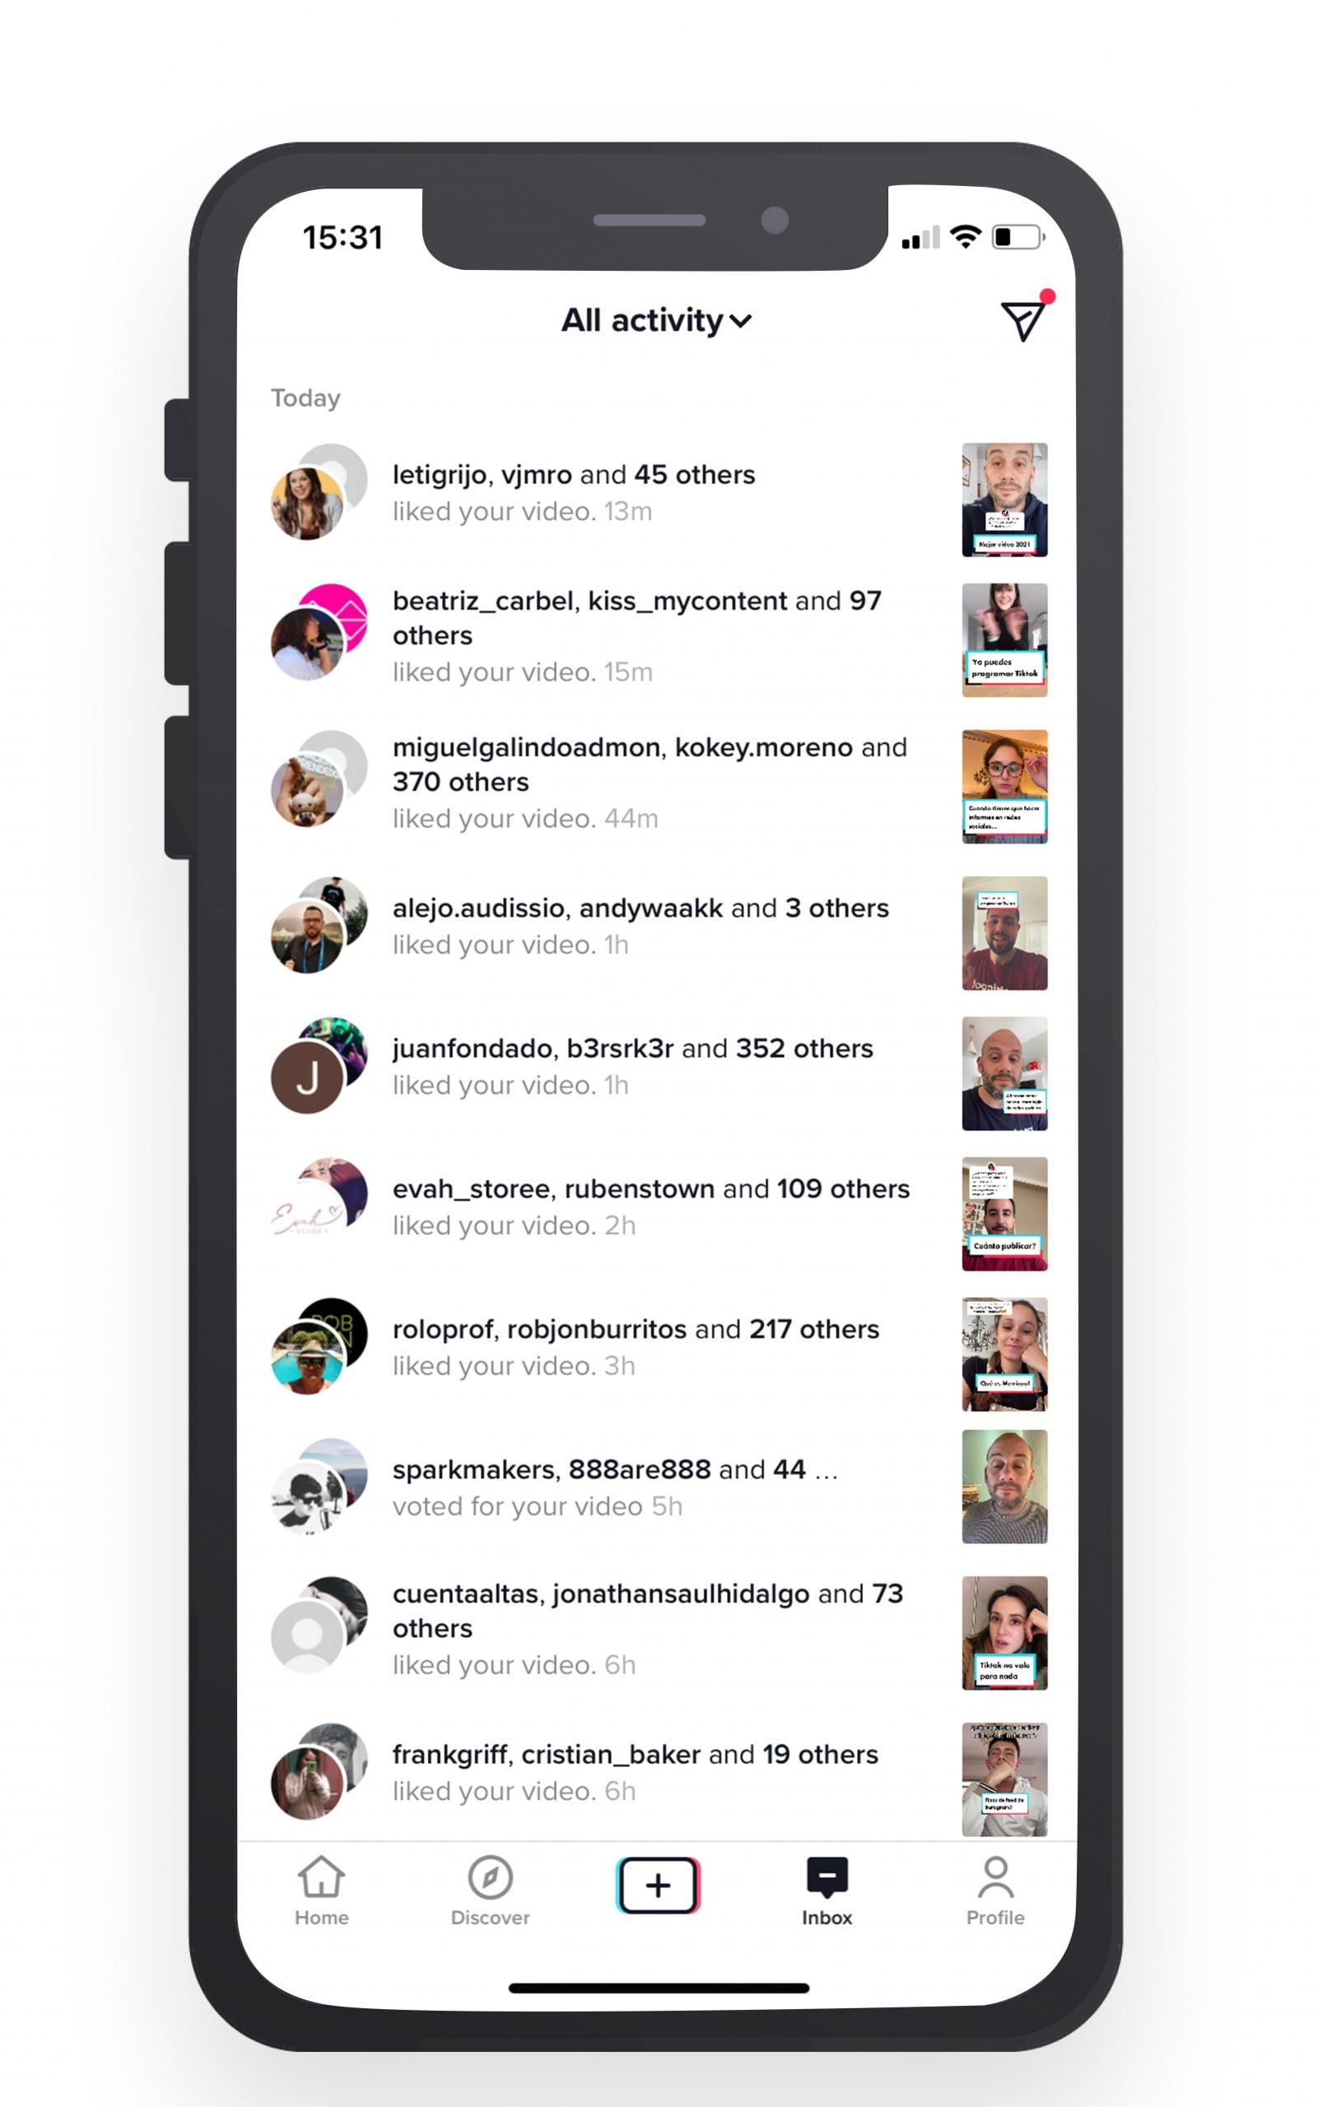Open the video voted by sparkmakers

pos(1004,1486)
